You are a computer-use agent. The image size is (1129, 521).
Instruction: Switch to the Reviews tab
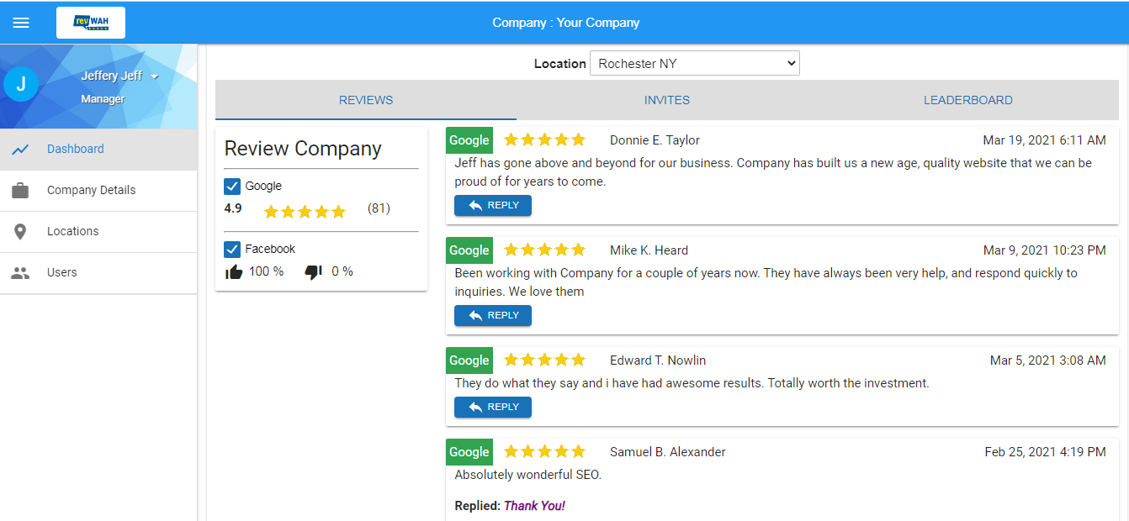[366, 100]
